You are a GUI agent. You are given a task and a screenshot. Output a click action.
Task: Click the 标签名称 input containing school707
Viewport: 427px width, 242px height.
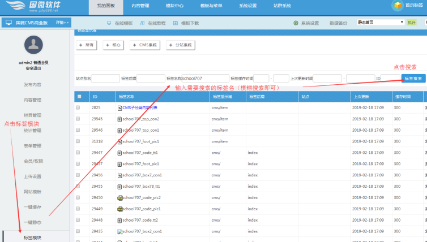[x=197, y=79]
